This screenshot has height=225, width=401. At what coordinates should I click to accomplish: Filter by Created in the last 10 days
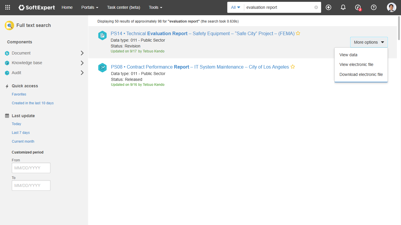33,103
